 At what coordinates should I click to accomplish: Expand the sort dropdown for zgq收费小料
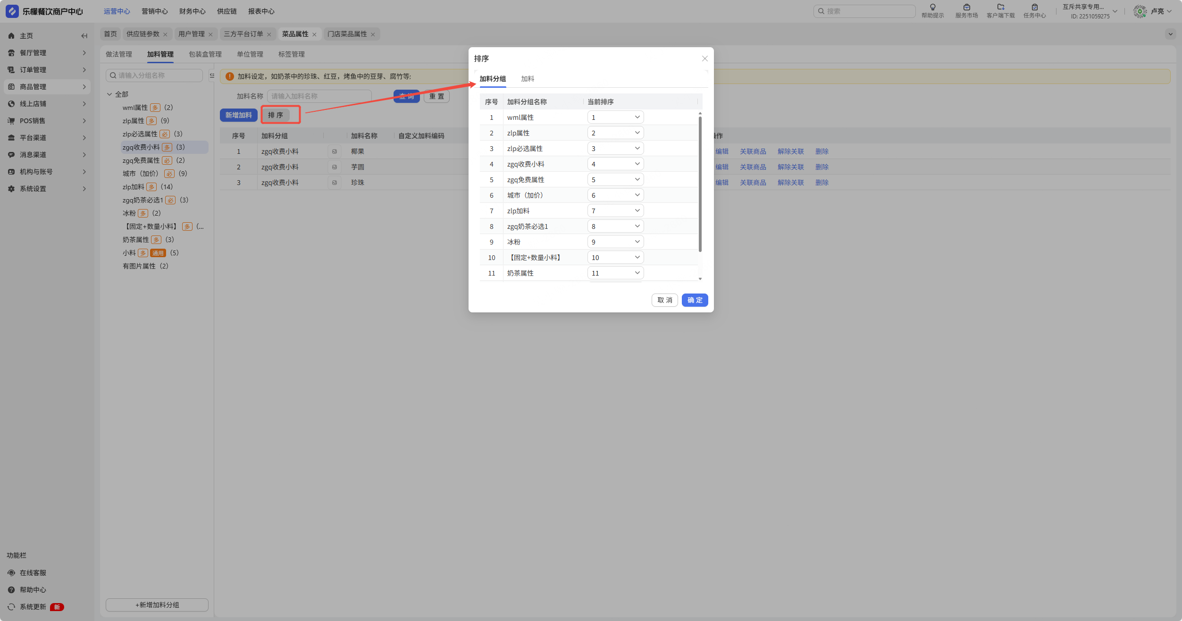[x=615, y=164]
